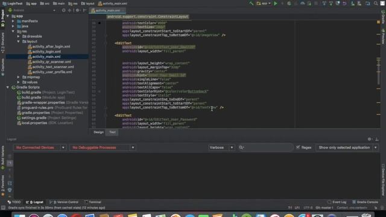Open the Logcat panel gear settings

click(370, 139)
